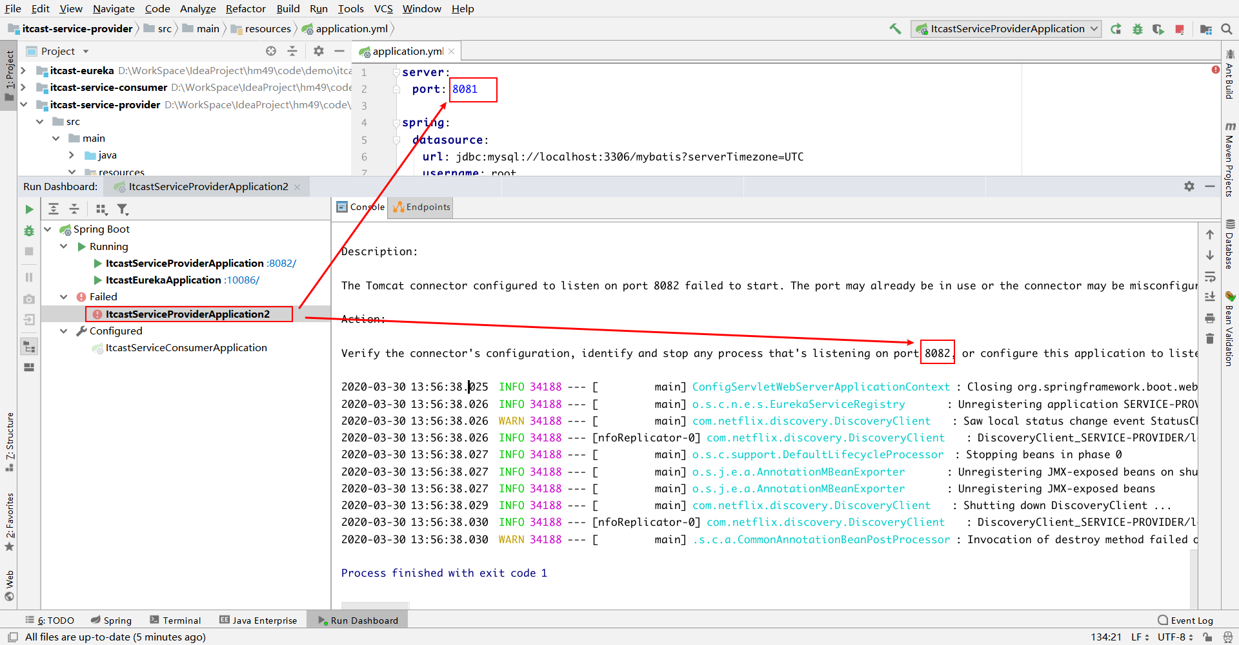Debug selected configuration in Run Dashboard sidebar
1239x645 pixels.
coord(29,231)
